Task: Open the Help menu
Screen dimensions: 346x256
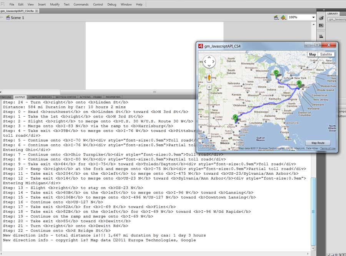Action: 139,4
